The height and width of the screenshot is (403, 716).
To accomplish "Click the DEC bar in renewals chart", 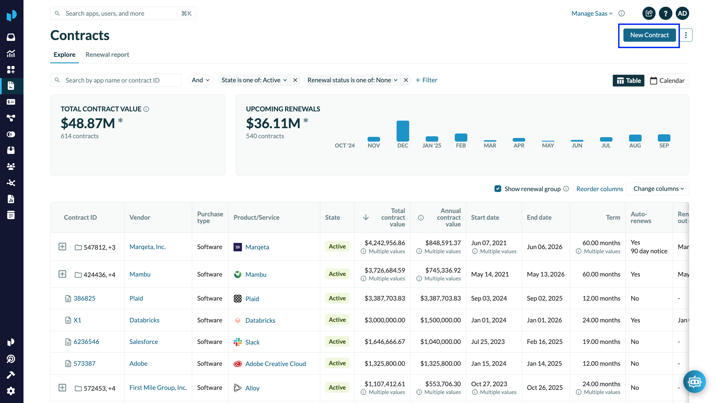I will [403, 131].
